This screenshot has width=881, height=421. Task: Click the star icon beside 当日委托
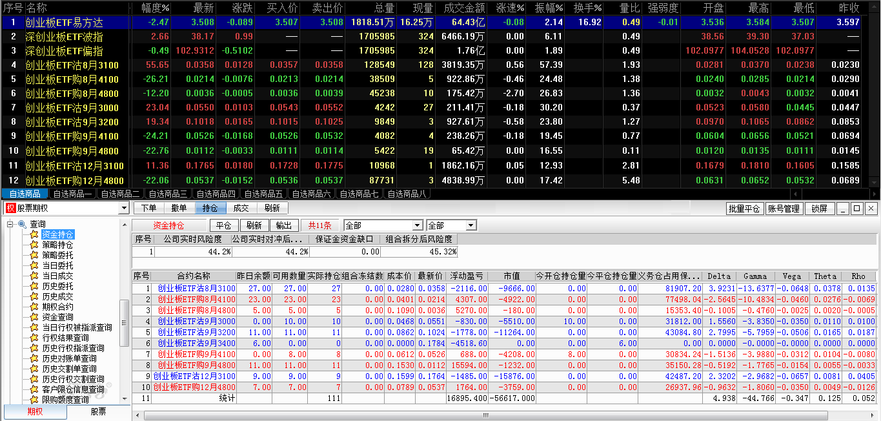[x=34, y=265]
